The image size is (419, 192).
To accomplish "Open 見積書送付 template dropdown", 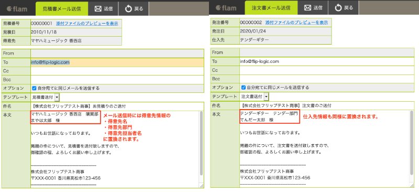I will tap(45, 97).
